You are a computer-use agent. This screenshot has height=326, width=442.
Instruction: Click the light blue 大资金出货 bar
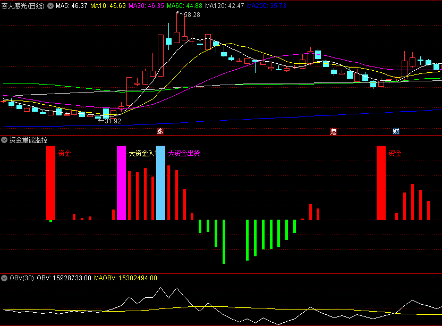pos(160,183)
